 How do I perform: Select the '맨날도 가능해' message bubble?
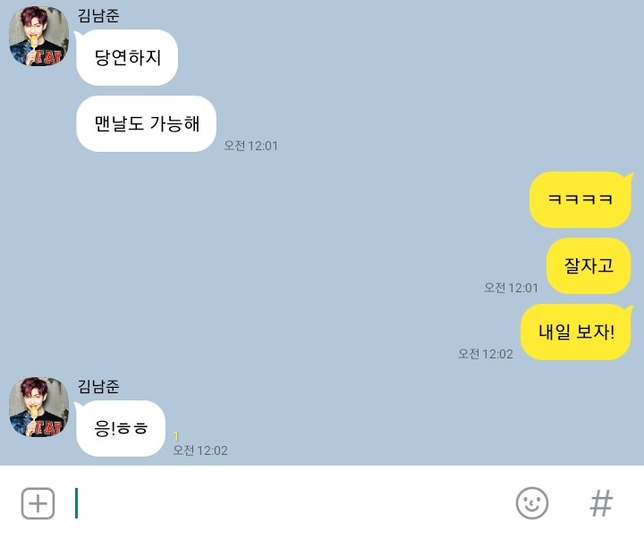point(146,124)
